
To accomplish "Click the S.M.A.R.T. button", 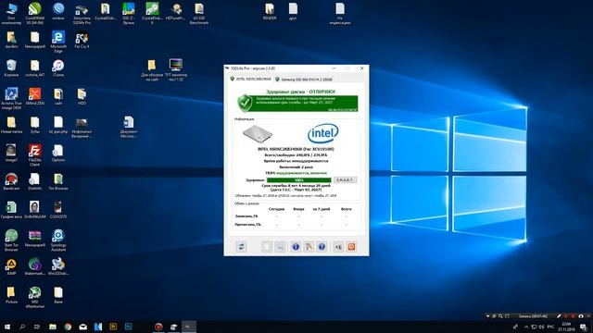I will click(345, 180).
